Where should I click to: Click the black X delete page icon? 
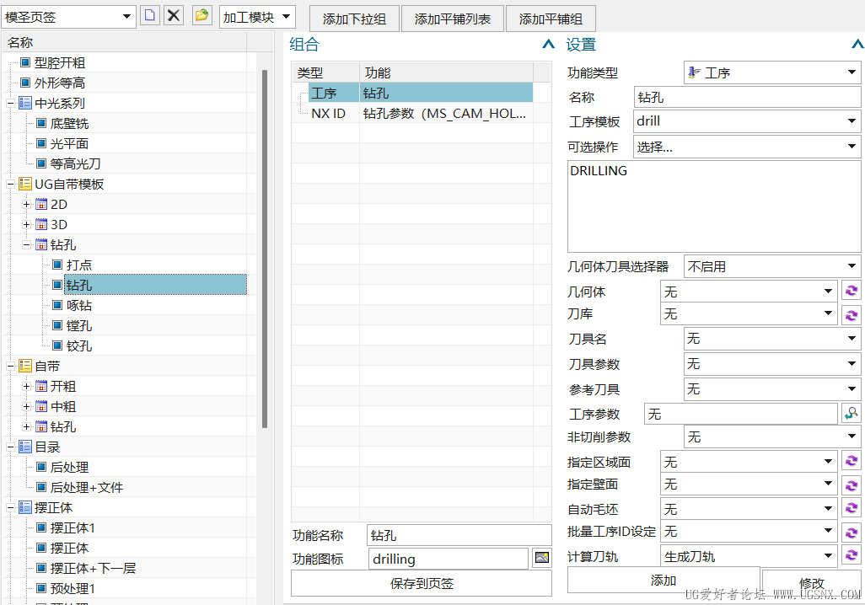(x=173, y=15)
